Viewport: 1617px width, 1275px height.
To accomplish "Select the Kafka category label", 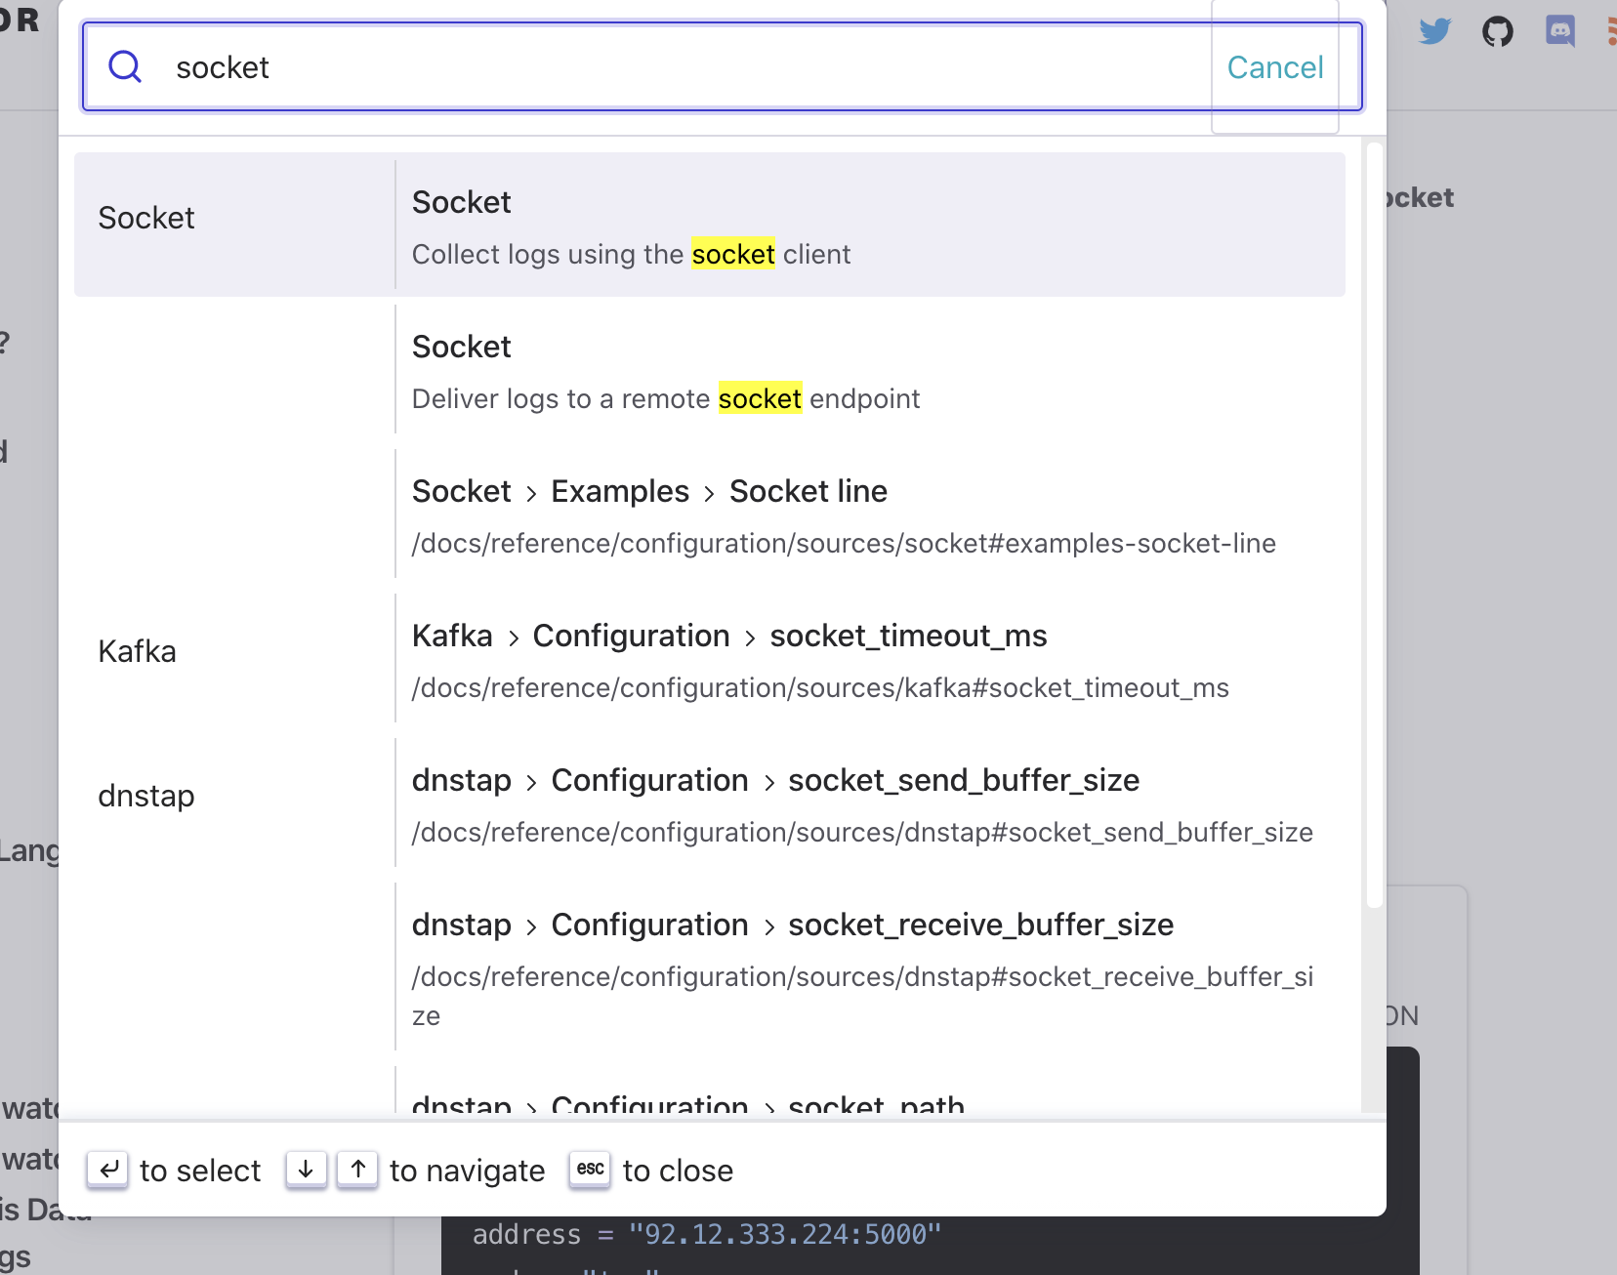I will 137,651.
